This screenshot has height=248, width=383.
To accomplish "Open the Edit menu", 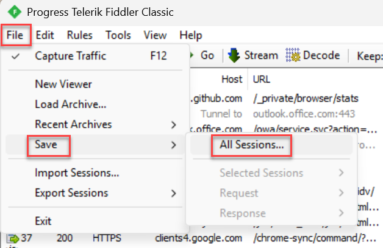I will pos(45,35).
